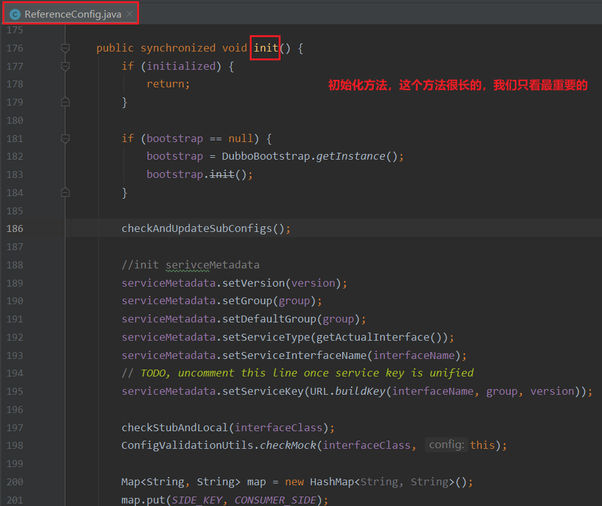Click 'setServiceKey' method call on line 195
The width and height of the screenshot is (602, 506).
(262, 392)
